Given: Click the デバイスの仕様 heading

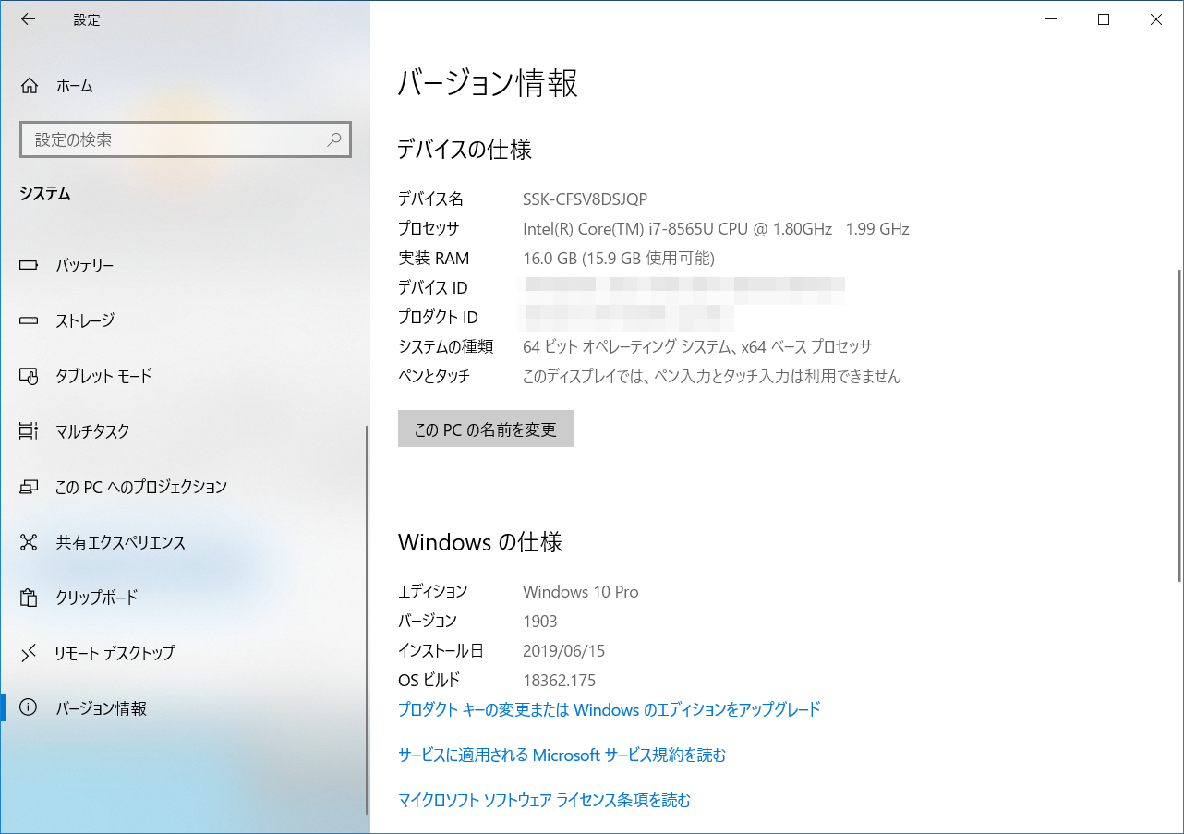Looking at the screenshot, I should tap(465, 150).
